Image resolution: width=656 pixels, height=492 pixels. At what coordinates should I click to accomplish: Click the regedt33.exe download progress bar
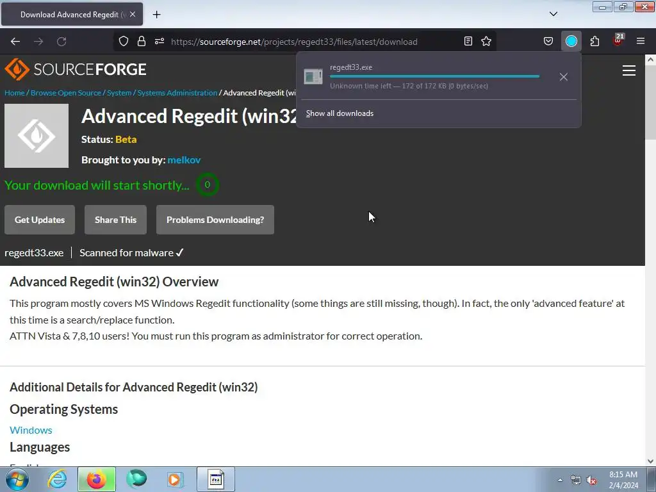[x=435, y=77]
